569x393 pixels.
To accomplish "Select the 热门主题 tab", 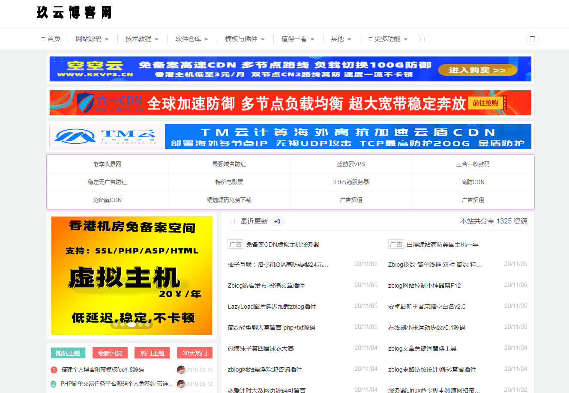I will pyautogui.click(x=152, y=353).
